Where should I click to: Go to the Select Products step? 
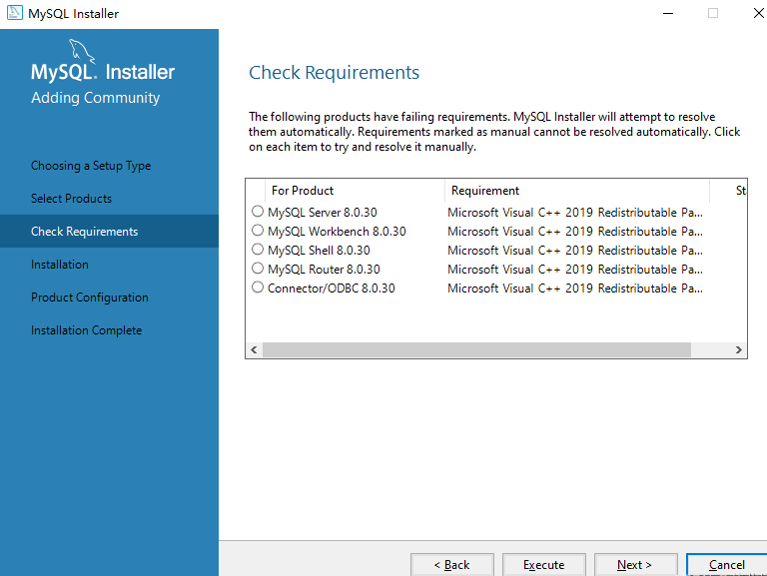point(72,199)
